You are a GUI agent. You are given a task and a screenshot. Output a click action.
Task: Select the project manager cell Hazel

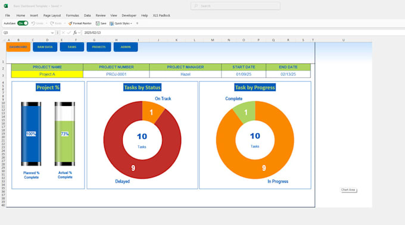[x=185, y=74]
